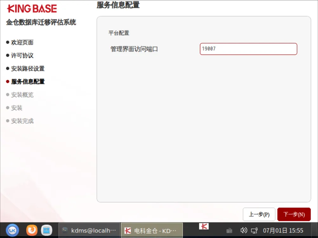318x238 pixels.
Task: Click the Kingbase tray icon
Action: point(204,226)
